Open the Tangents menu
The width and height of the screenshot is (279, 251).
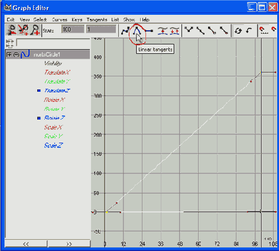(x=97, y=20)
